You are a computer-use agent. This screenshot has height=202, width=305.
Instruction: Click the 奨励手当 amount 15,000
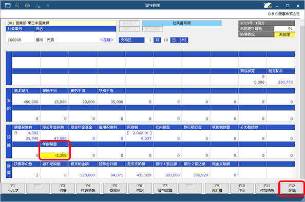(x=60, y=102)
